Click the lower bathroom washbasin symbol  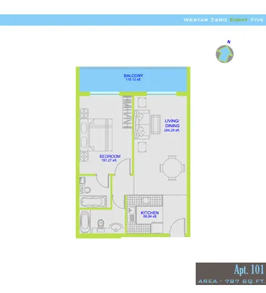[116, 227]
